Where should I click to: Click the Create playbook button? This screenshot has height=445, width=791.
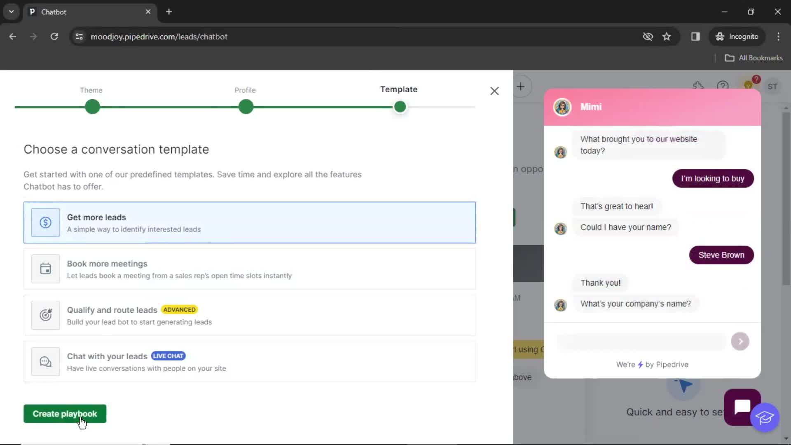pyautogui.click(x=65, y=414)
